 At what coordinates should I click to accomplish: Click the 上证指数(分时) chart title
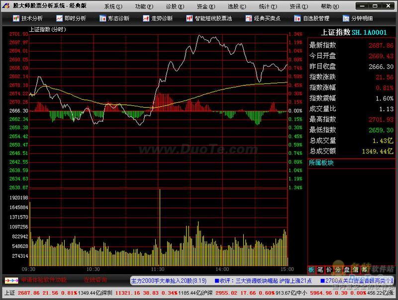pos(47,29)
